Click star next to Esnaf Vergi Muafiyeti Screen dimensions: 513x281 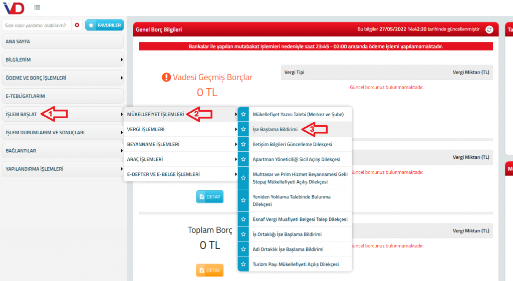tap(243, 219)
